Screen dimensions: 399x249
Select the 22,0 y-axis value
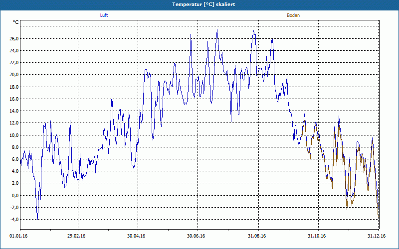coord(13,63)
